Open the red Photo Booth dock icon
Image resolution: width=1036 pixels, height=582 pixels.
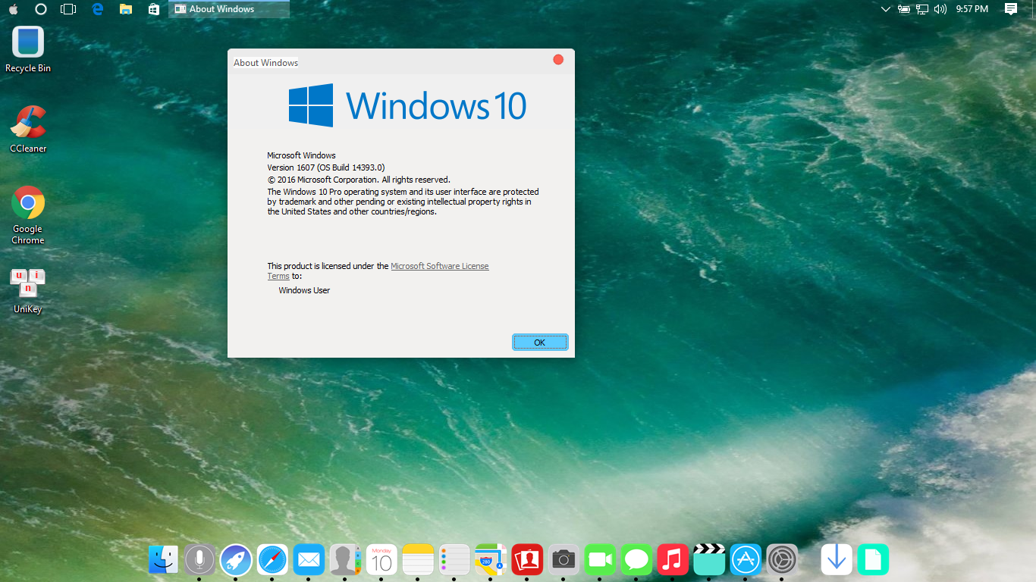527,560
